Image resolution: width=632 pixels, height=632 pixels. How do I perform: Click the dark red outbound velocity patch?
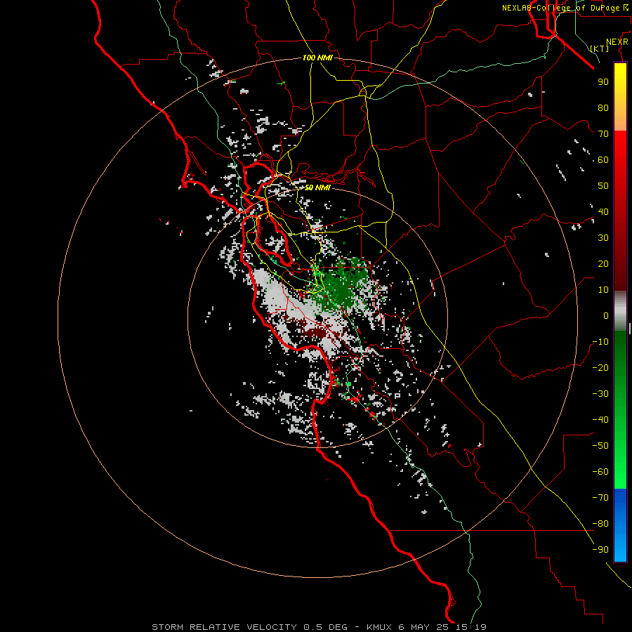[x=315, y=333]
